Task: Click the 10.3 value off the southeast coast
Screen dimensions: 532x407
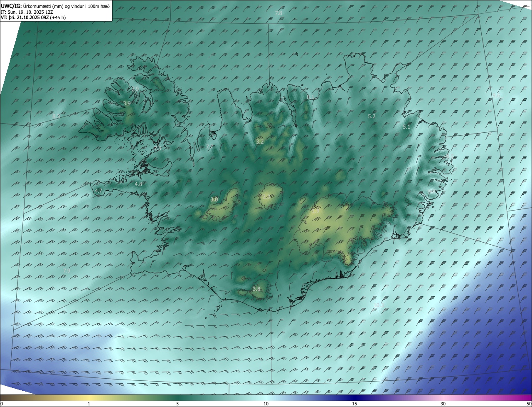Action: [x=378, y=305]
